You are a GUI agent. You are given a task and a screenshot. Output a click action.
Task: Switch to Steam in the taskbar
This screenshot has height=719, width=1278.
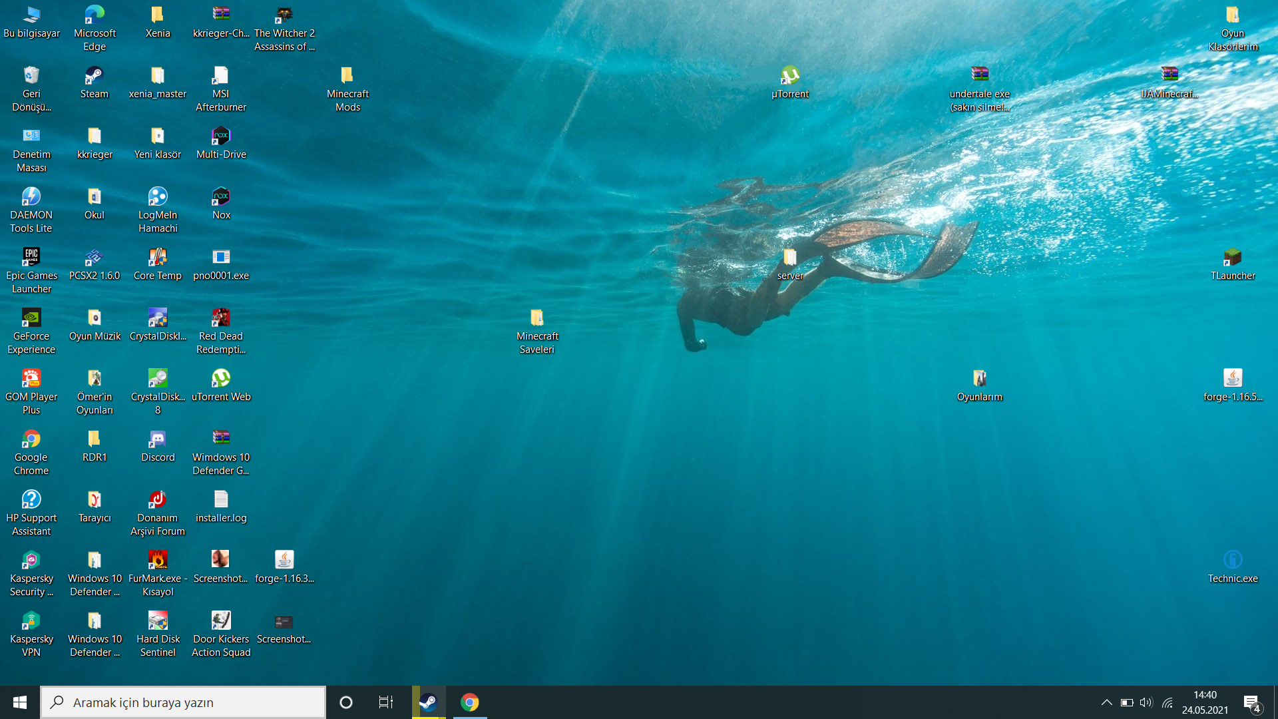click(429, 702)
